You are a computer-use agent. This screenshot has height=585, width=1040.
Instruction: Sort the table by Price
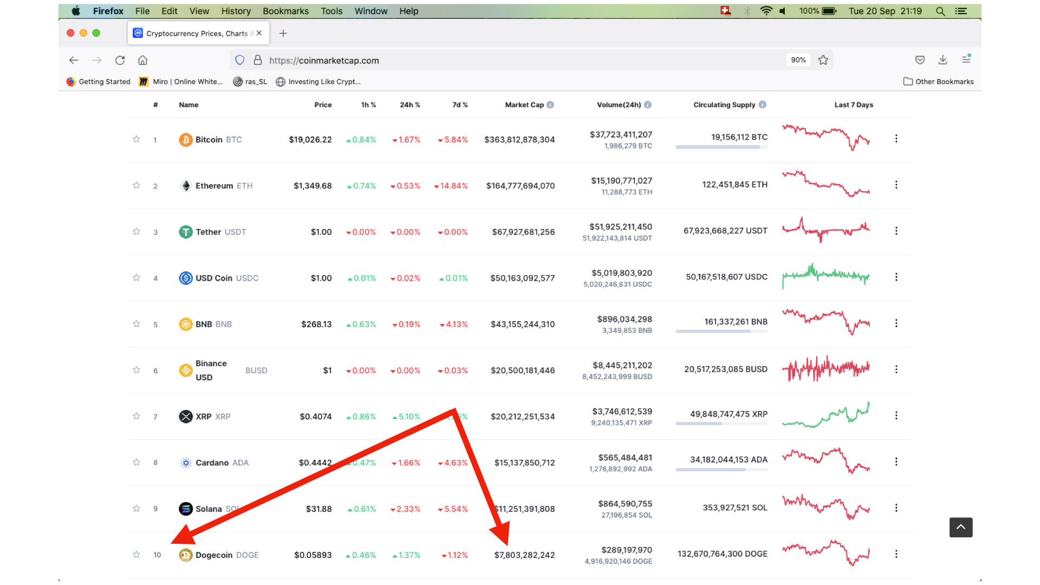[x=323, y=105]
